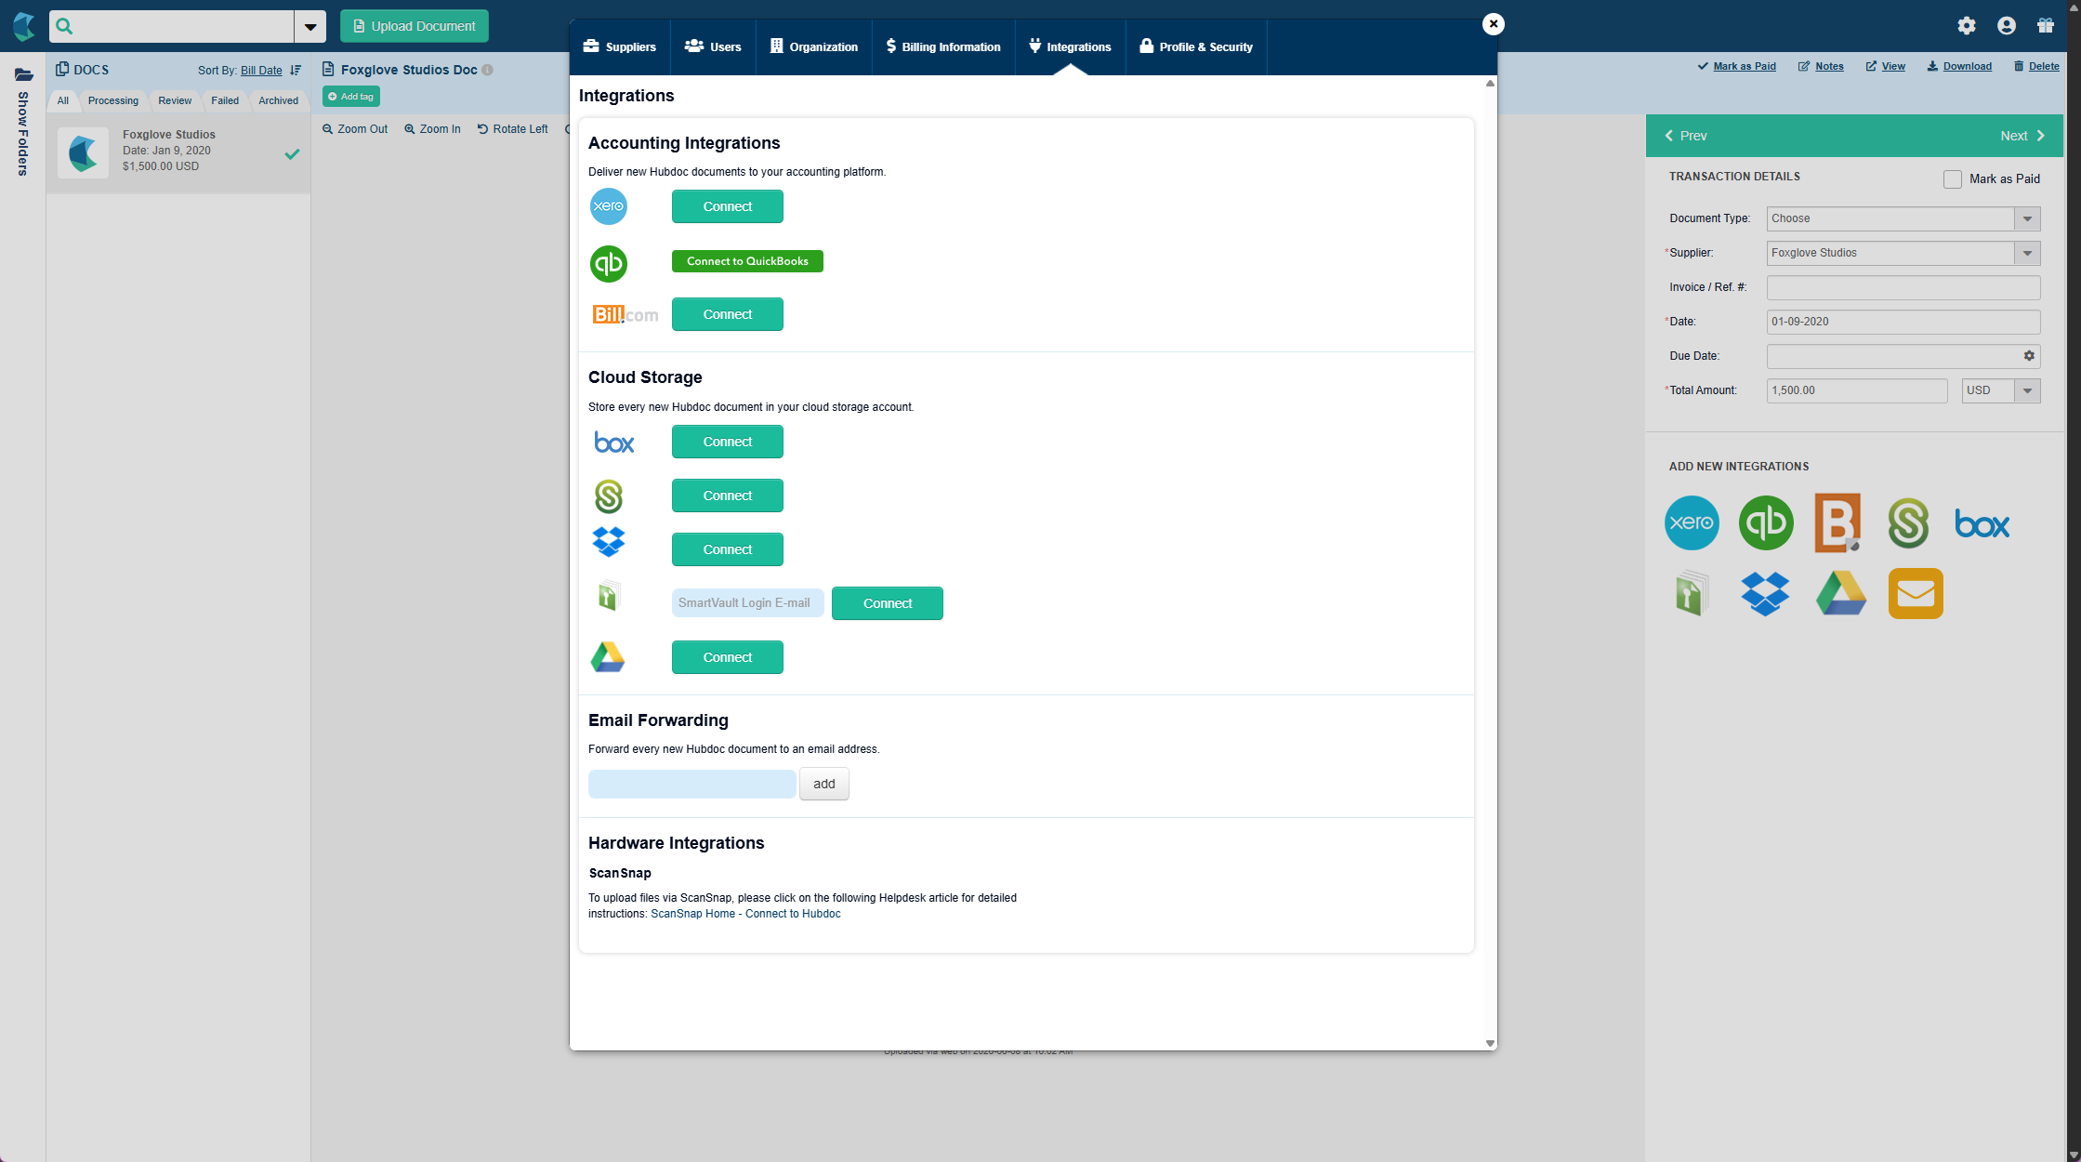
Task: Open the Document Type dropdown
Action: coord(2027,219)
